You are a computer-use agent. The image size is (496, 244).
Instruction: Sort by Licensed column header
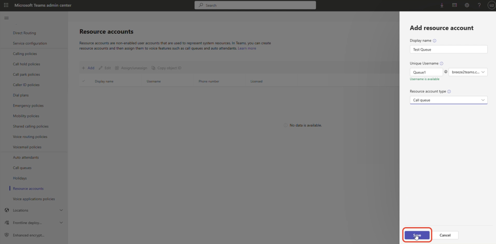point(256,82)
